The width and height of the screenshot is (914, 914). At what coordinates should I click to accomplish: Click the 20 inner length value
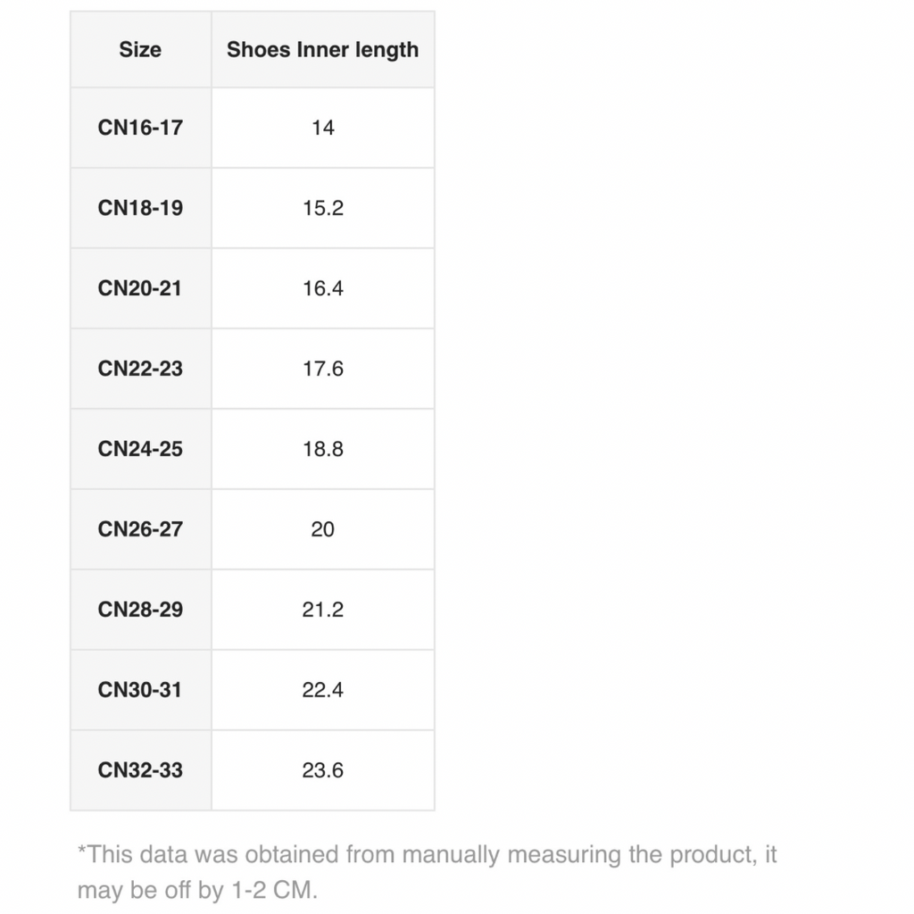[322, 529]
